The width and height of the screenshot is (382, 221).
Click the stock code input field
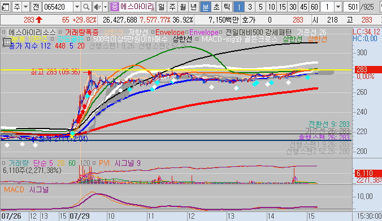pos(58,7)
